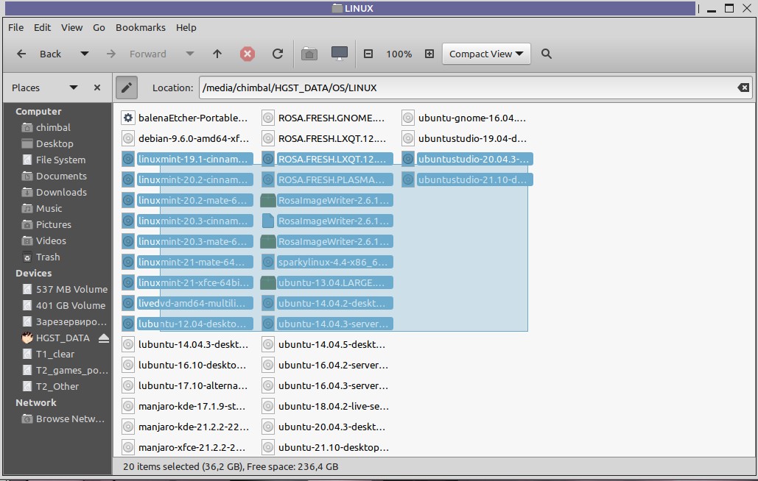Toggle location text entry pencil button
Screen dimensions: 758x481
click(127, 88)
